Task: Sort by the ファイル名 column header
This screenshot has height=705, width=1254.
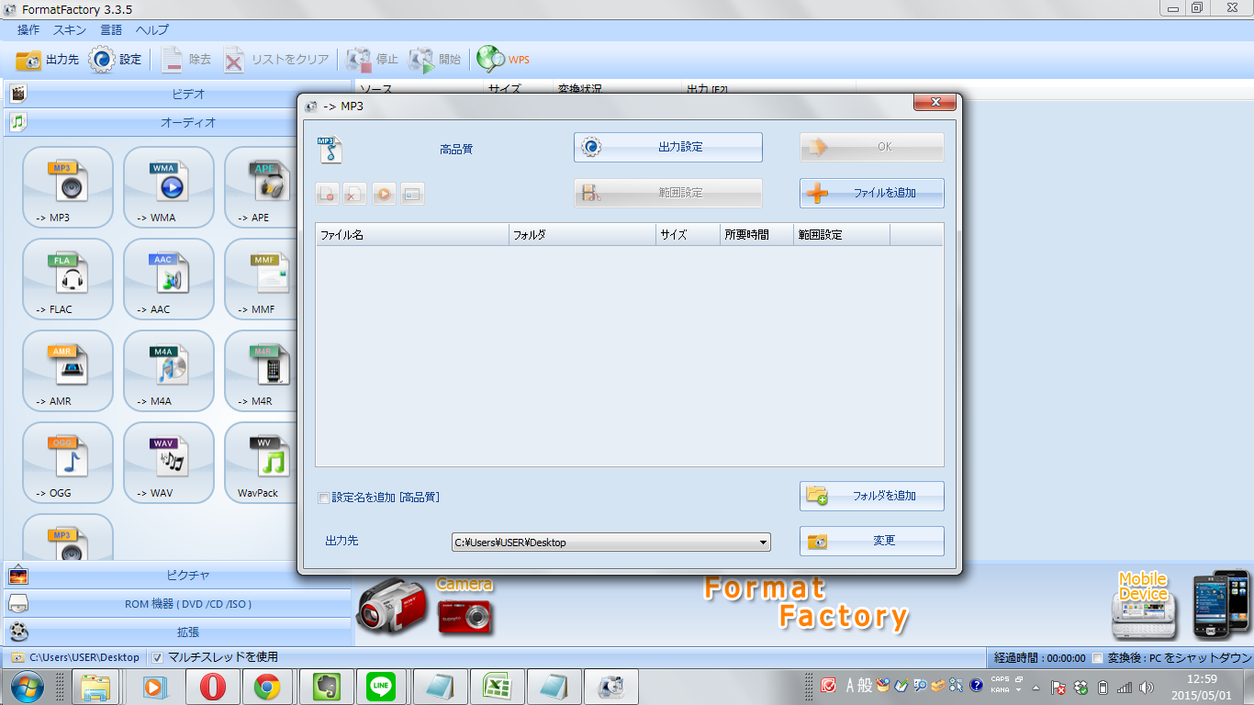Action: point(412,235)
